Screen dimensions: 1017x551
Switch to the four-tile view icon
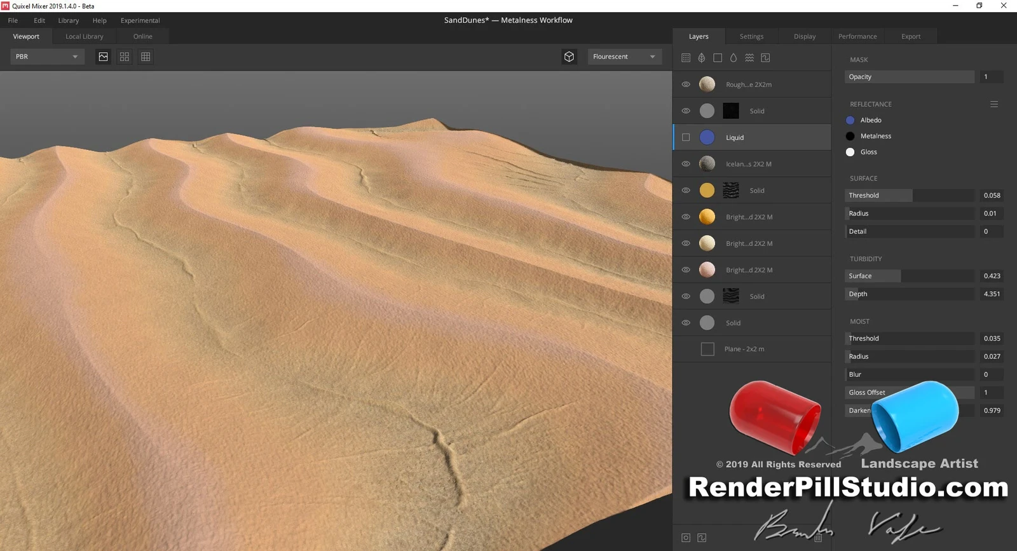tap(125, 57)
